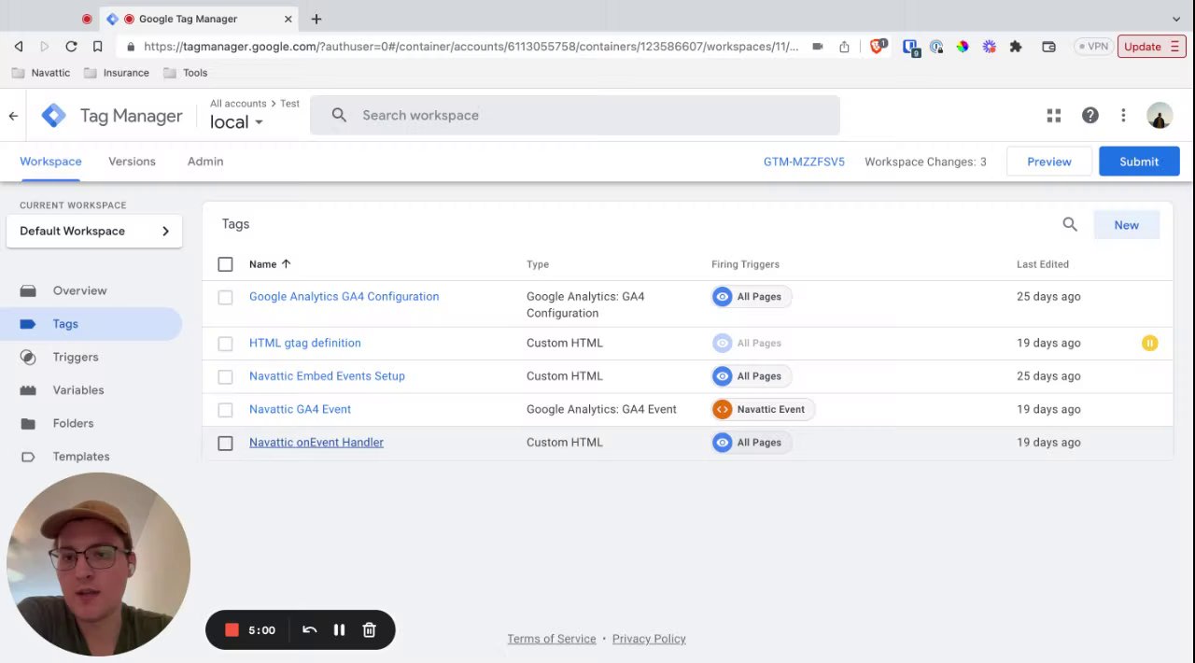Screen dimensions: 1195x663
Task: Open Overview in the sidebar
Action: click(91, 290)
